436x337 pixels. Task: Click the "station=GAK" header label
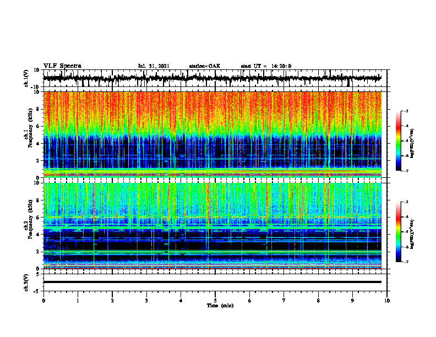[x=205, y=66]
